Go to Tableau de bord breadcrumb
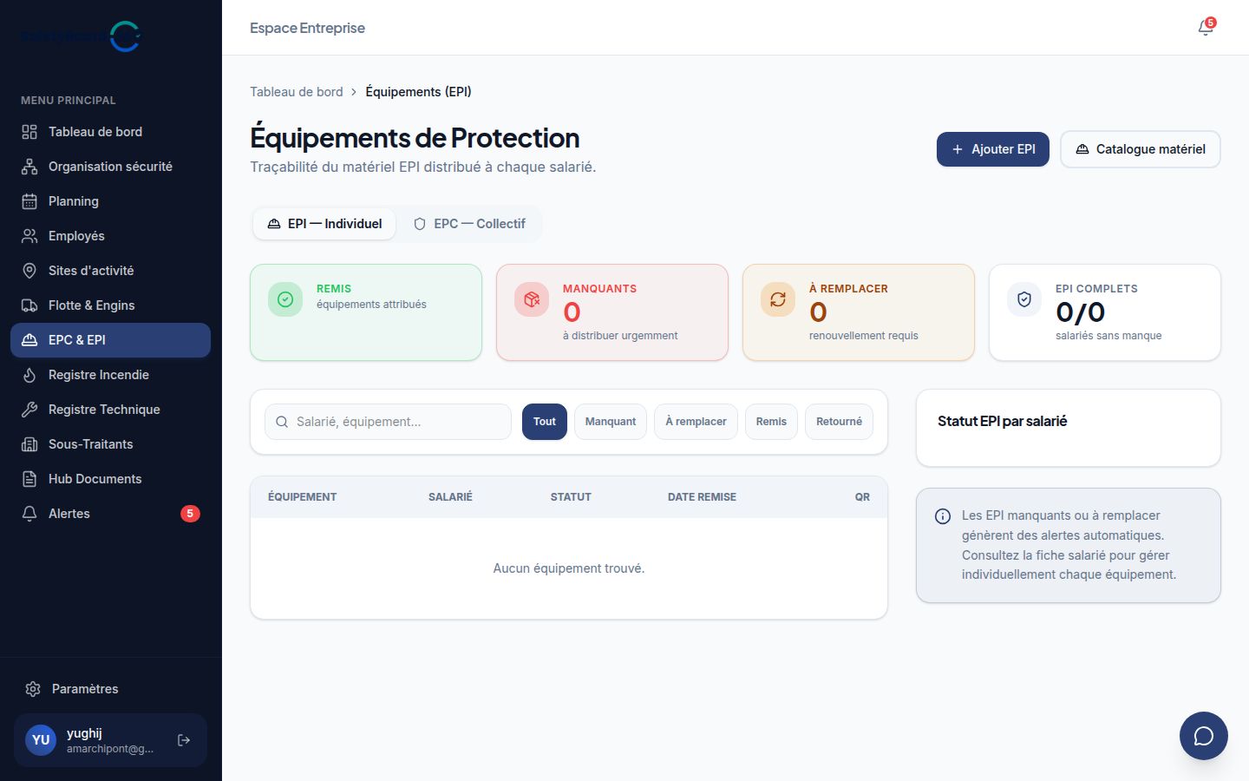 pyautogui.click(x=297, y=92)
